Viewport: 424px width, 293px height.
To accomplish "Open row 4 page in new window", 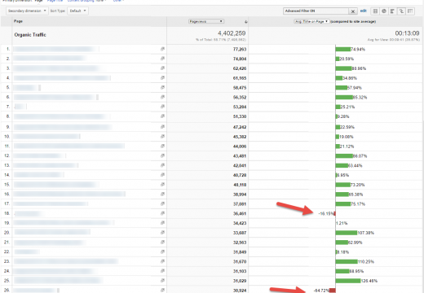I will coord(162,78).
